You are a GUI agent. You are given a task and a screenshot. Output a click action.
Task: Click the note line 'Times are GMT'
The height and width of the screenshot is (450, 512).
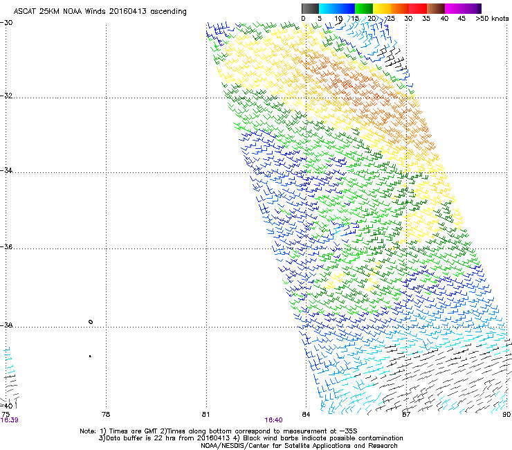[x=134, y=431]
